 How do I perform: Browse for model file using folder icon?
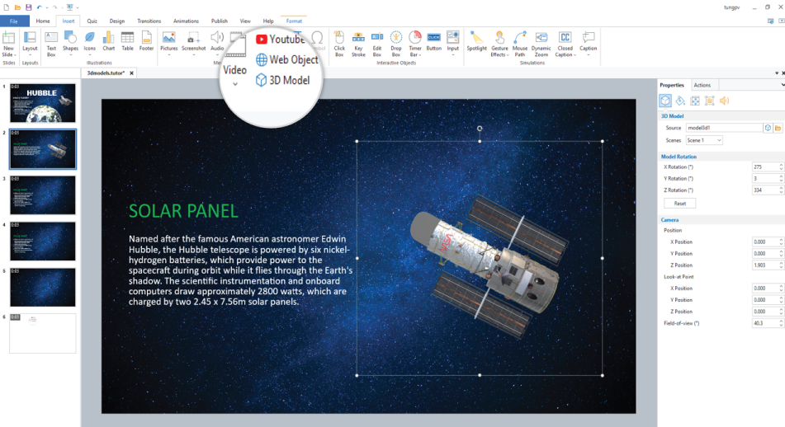778,128
